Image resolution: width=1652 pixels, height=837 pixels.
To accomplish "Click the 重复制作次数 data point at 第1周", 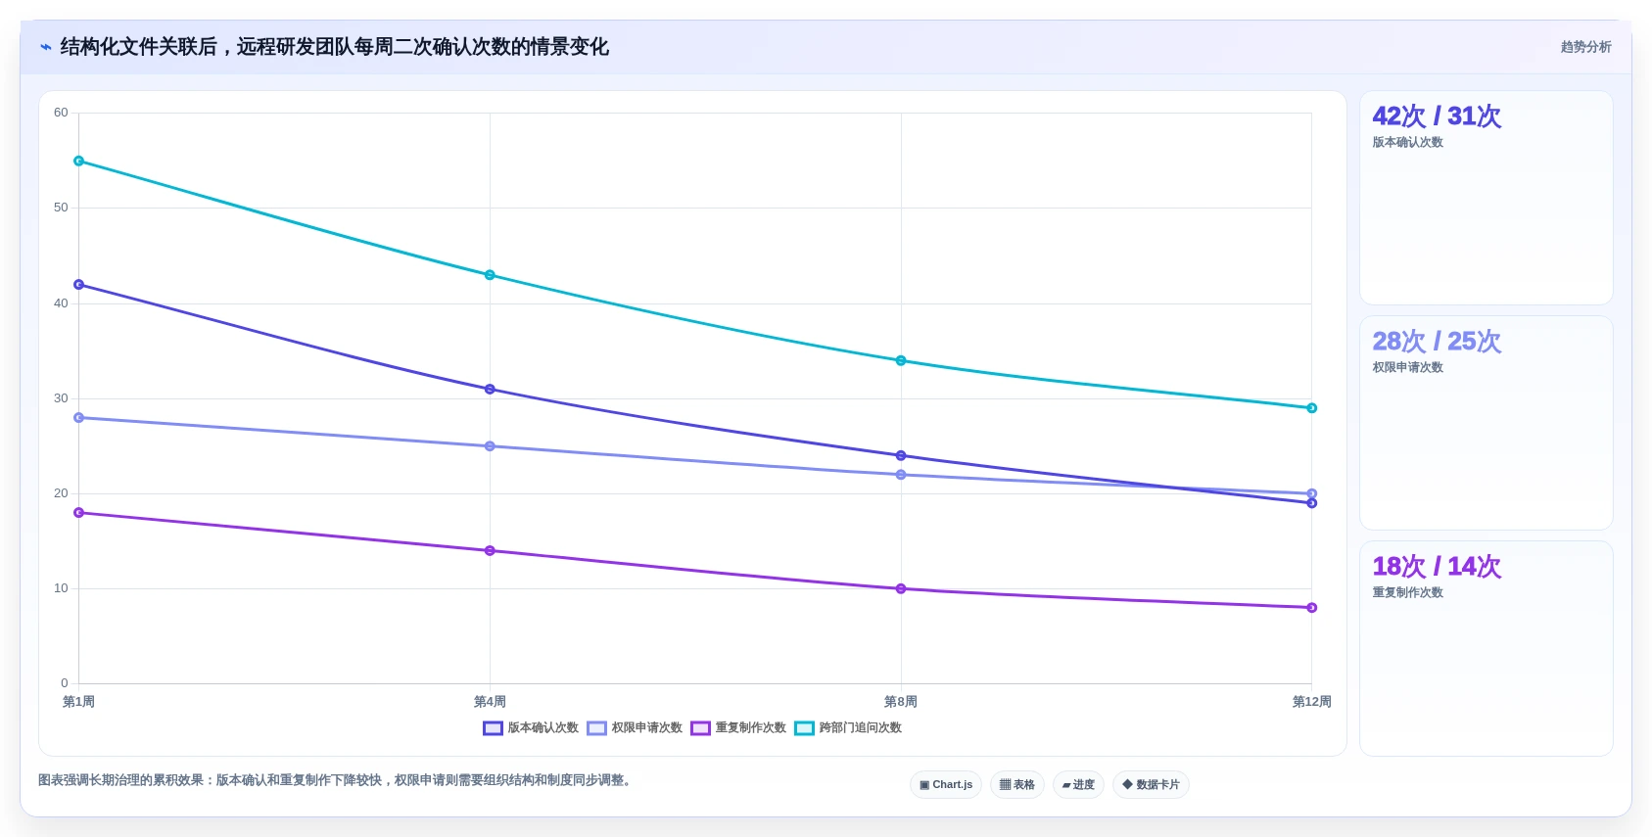I will coord(79,513).
